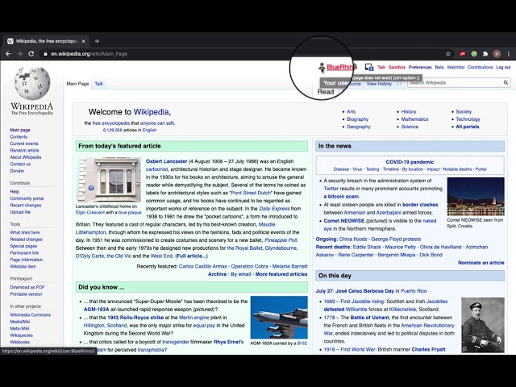Open the Osbert Lancaster article link
This screenshot has height=387, width=516.
(x=167, y=161)
